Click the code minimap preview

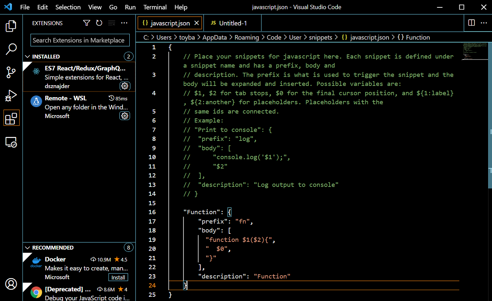(474, 52)
